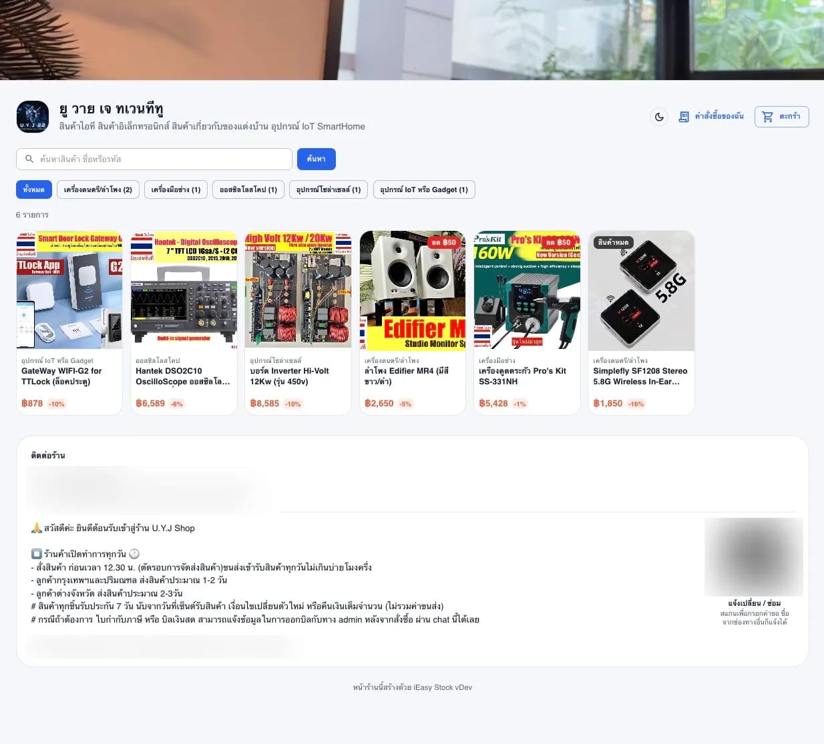Open the shopping cart (ตะกร้า) button

pyautogui.click(x=781, y=117)
